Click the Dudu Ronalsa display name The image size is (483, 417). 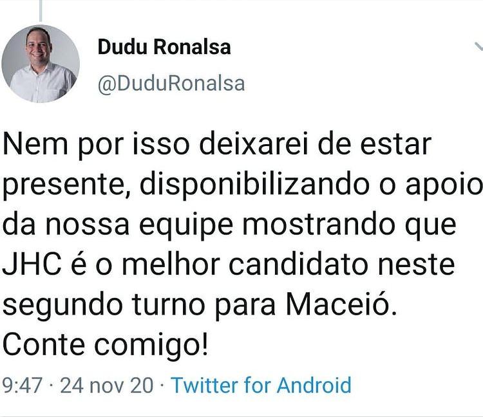tap(164, 47)
